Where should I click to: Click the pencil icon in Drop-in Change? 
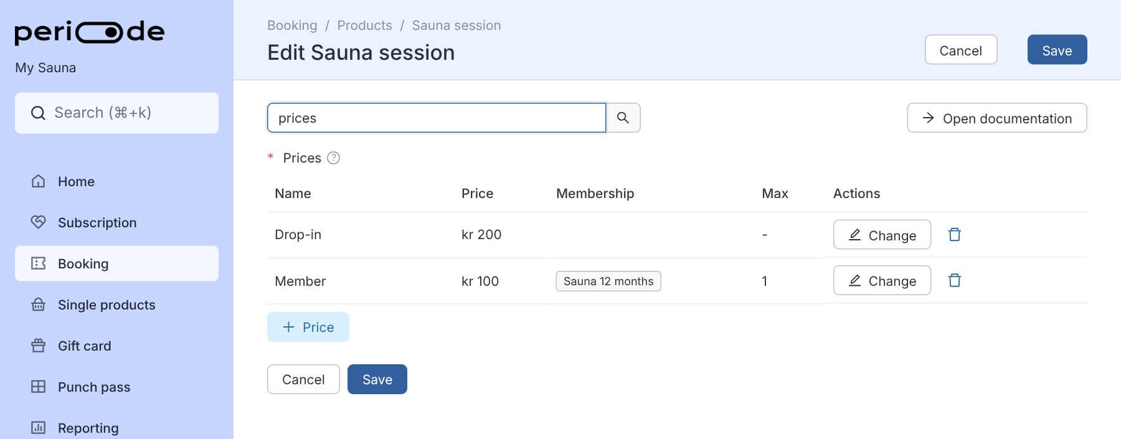click(855, 235)
